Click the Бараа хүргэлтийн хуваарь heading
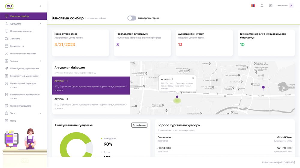 coord(178,125)
